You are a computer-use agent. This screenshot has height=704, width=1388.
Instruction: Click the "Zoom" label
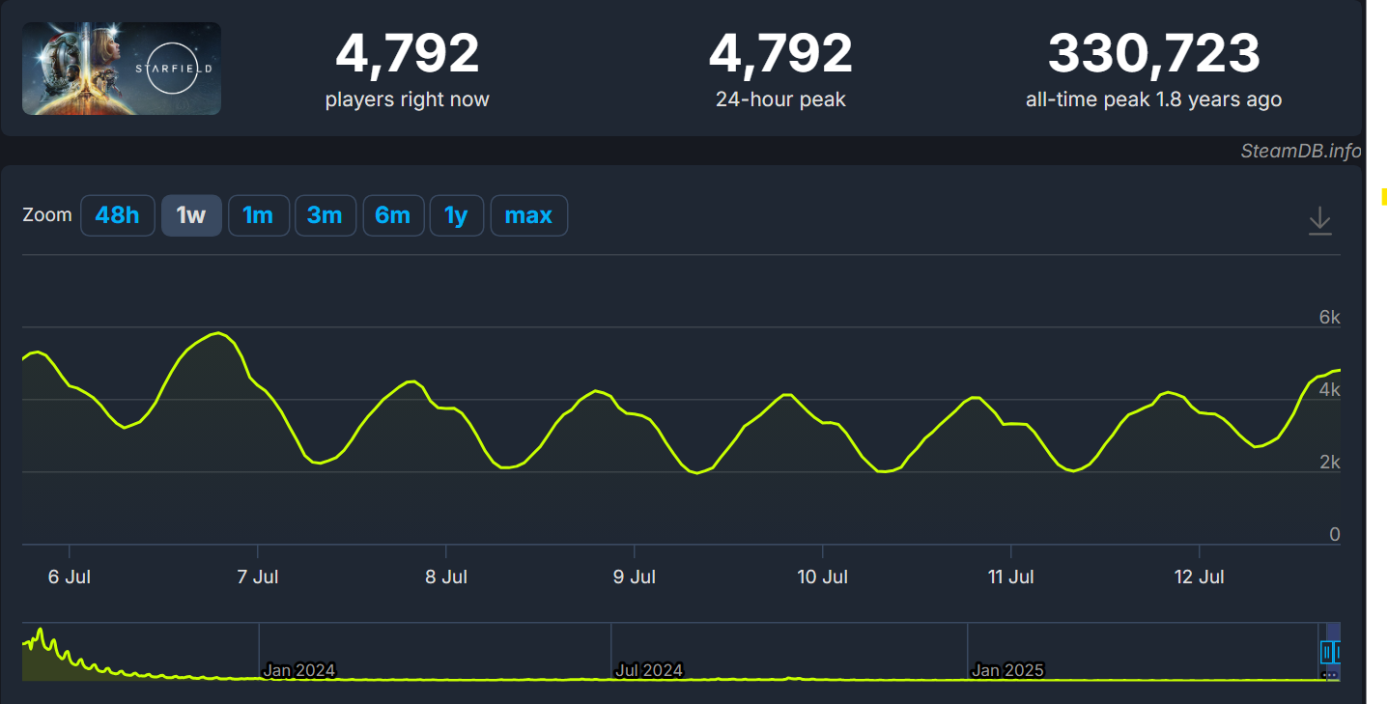[x=47, y=214]
